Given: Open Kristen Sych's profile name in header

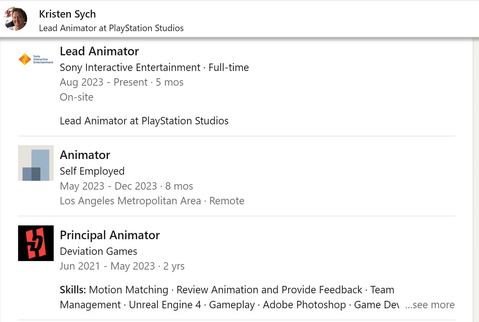Looking at the screenshot, I should 67,14.
